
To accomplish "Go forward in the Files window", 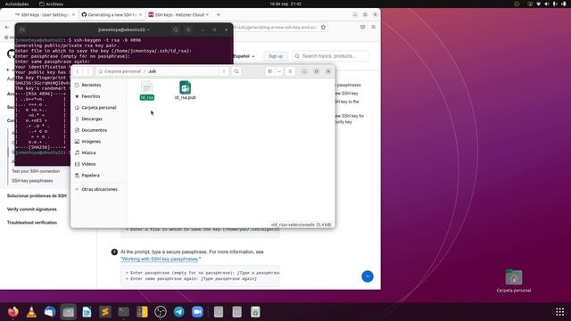I will pyautogui.click(x=87, y=71).
